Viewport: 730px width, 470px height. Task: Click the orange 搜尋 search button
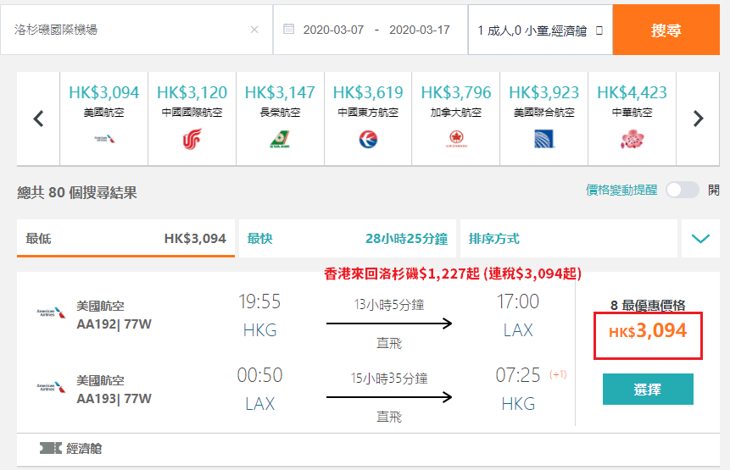[x=666, y=30]
